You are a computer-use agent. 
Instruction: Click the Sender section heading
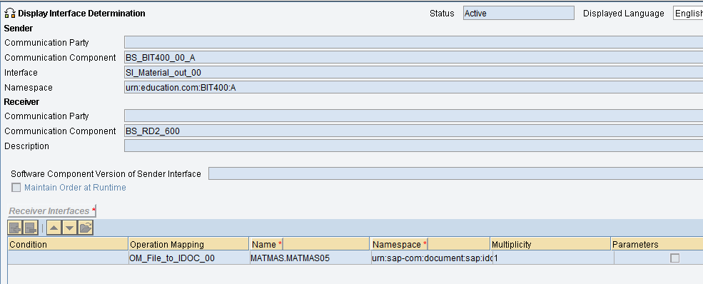[19, 29]
